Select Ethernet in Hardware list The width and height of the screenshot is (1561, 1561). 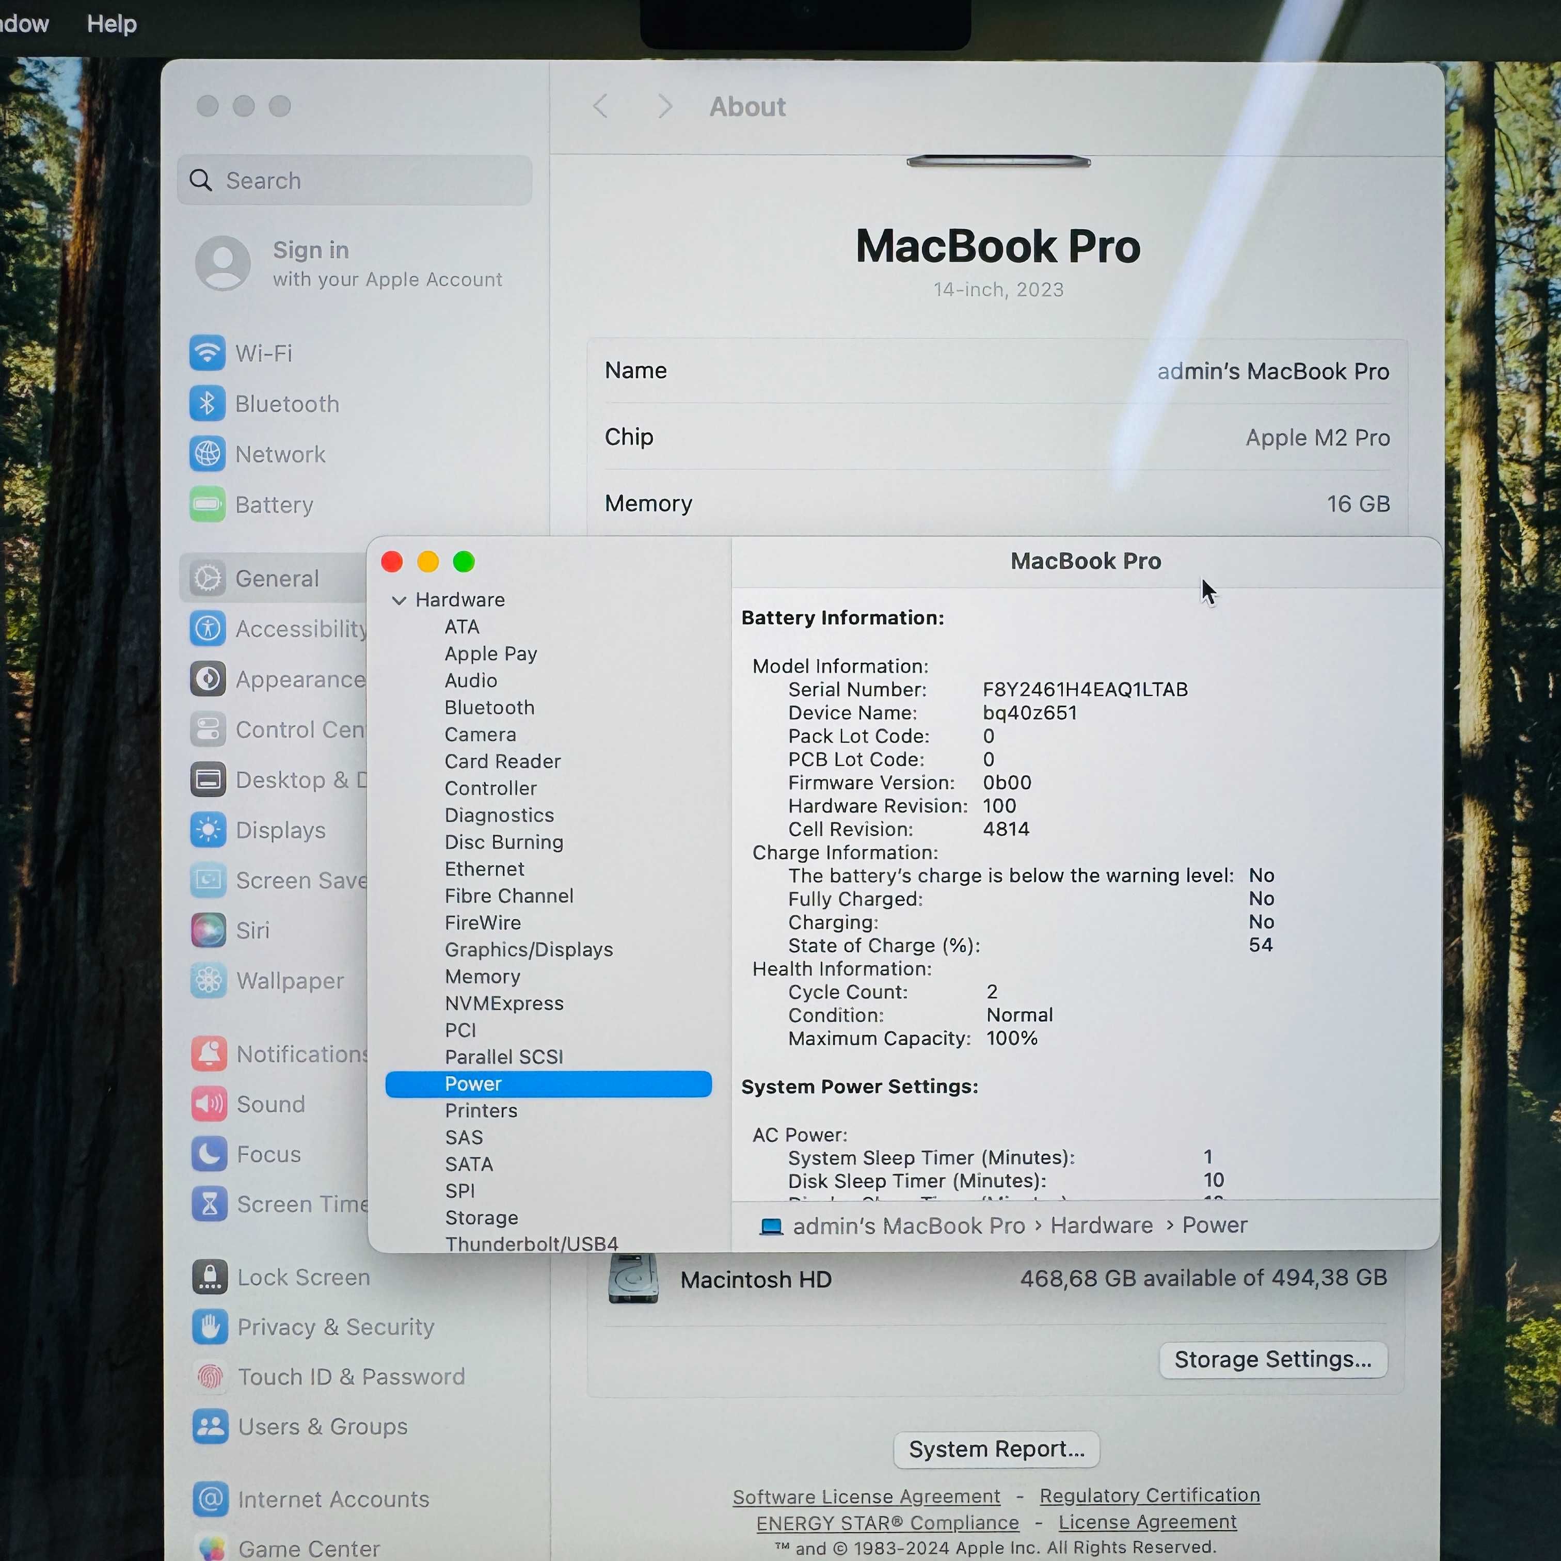point(485,869)
